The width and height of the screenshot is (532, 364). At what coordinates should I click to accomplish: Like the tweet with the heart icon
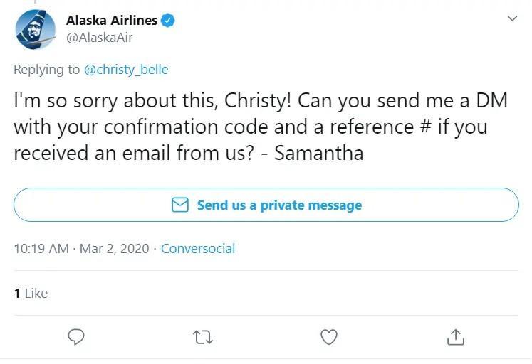[329, 337]
